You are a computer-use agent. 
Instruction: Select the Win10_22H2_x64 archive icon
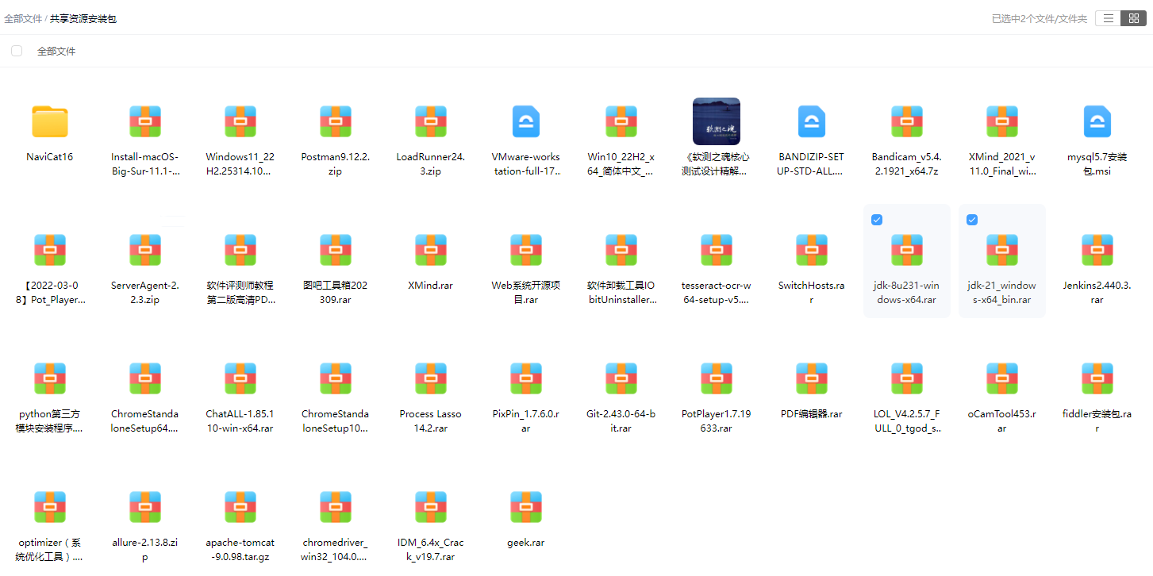click(x=621, y=121)
